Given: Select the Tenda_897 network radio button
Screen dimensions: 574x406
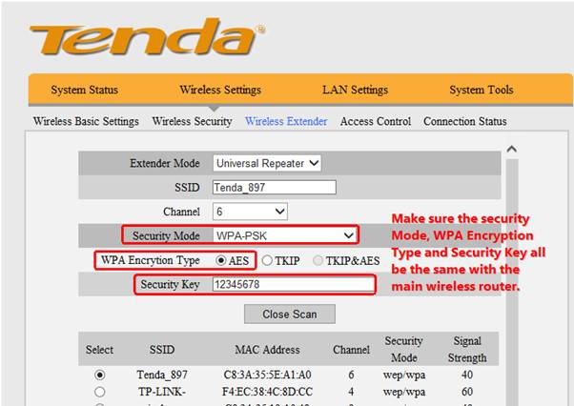Looking at the screenshot, I should click(100, 375).
